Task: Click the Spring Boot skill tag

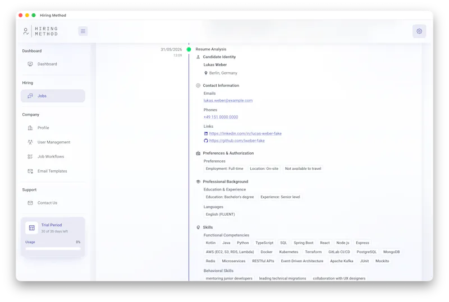Action: pyautogui.click(x=303, y=243)
